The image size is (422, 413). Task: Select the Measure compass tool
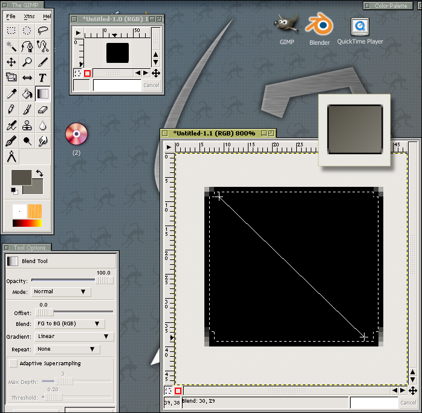(11, 157)
